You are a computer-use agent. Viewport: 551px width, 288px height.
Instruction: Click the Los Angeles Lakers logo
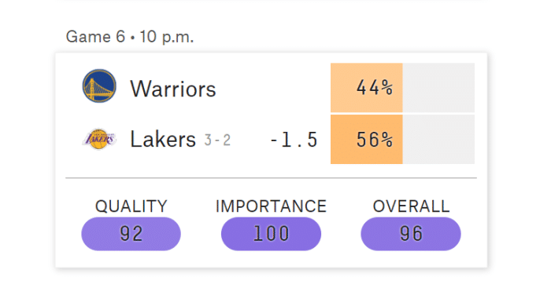(99, 139)
